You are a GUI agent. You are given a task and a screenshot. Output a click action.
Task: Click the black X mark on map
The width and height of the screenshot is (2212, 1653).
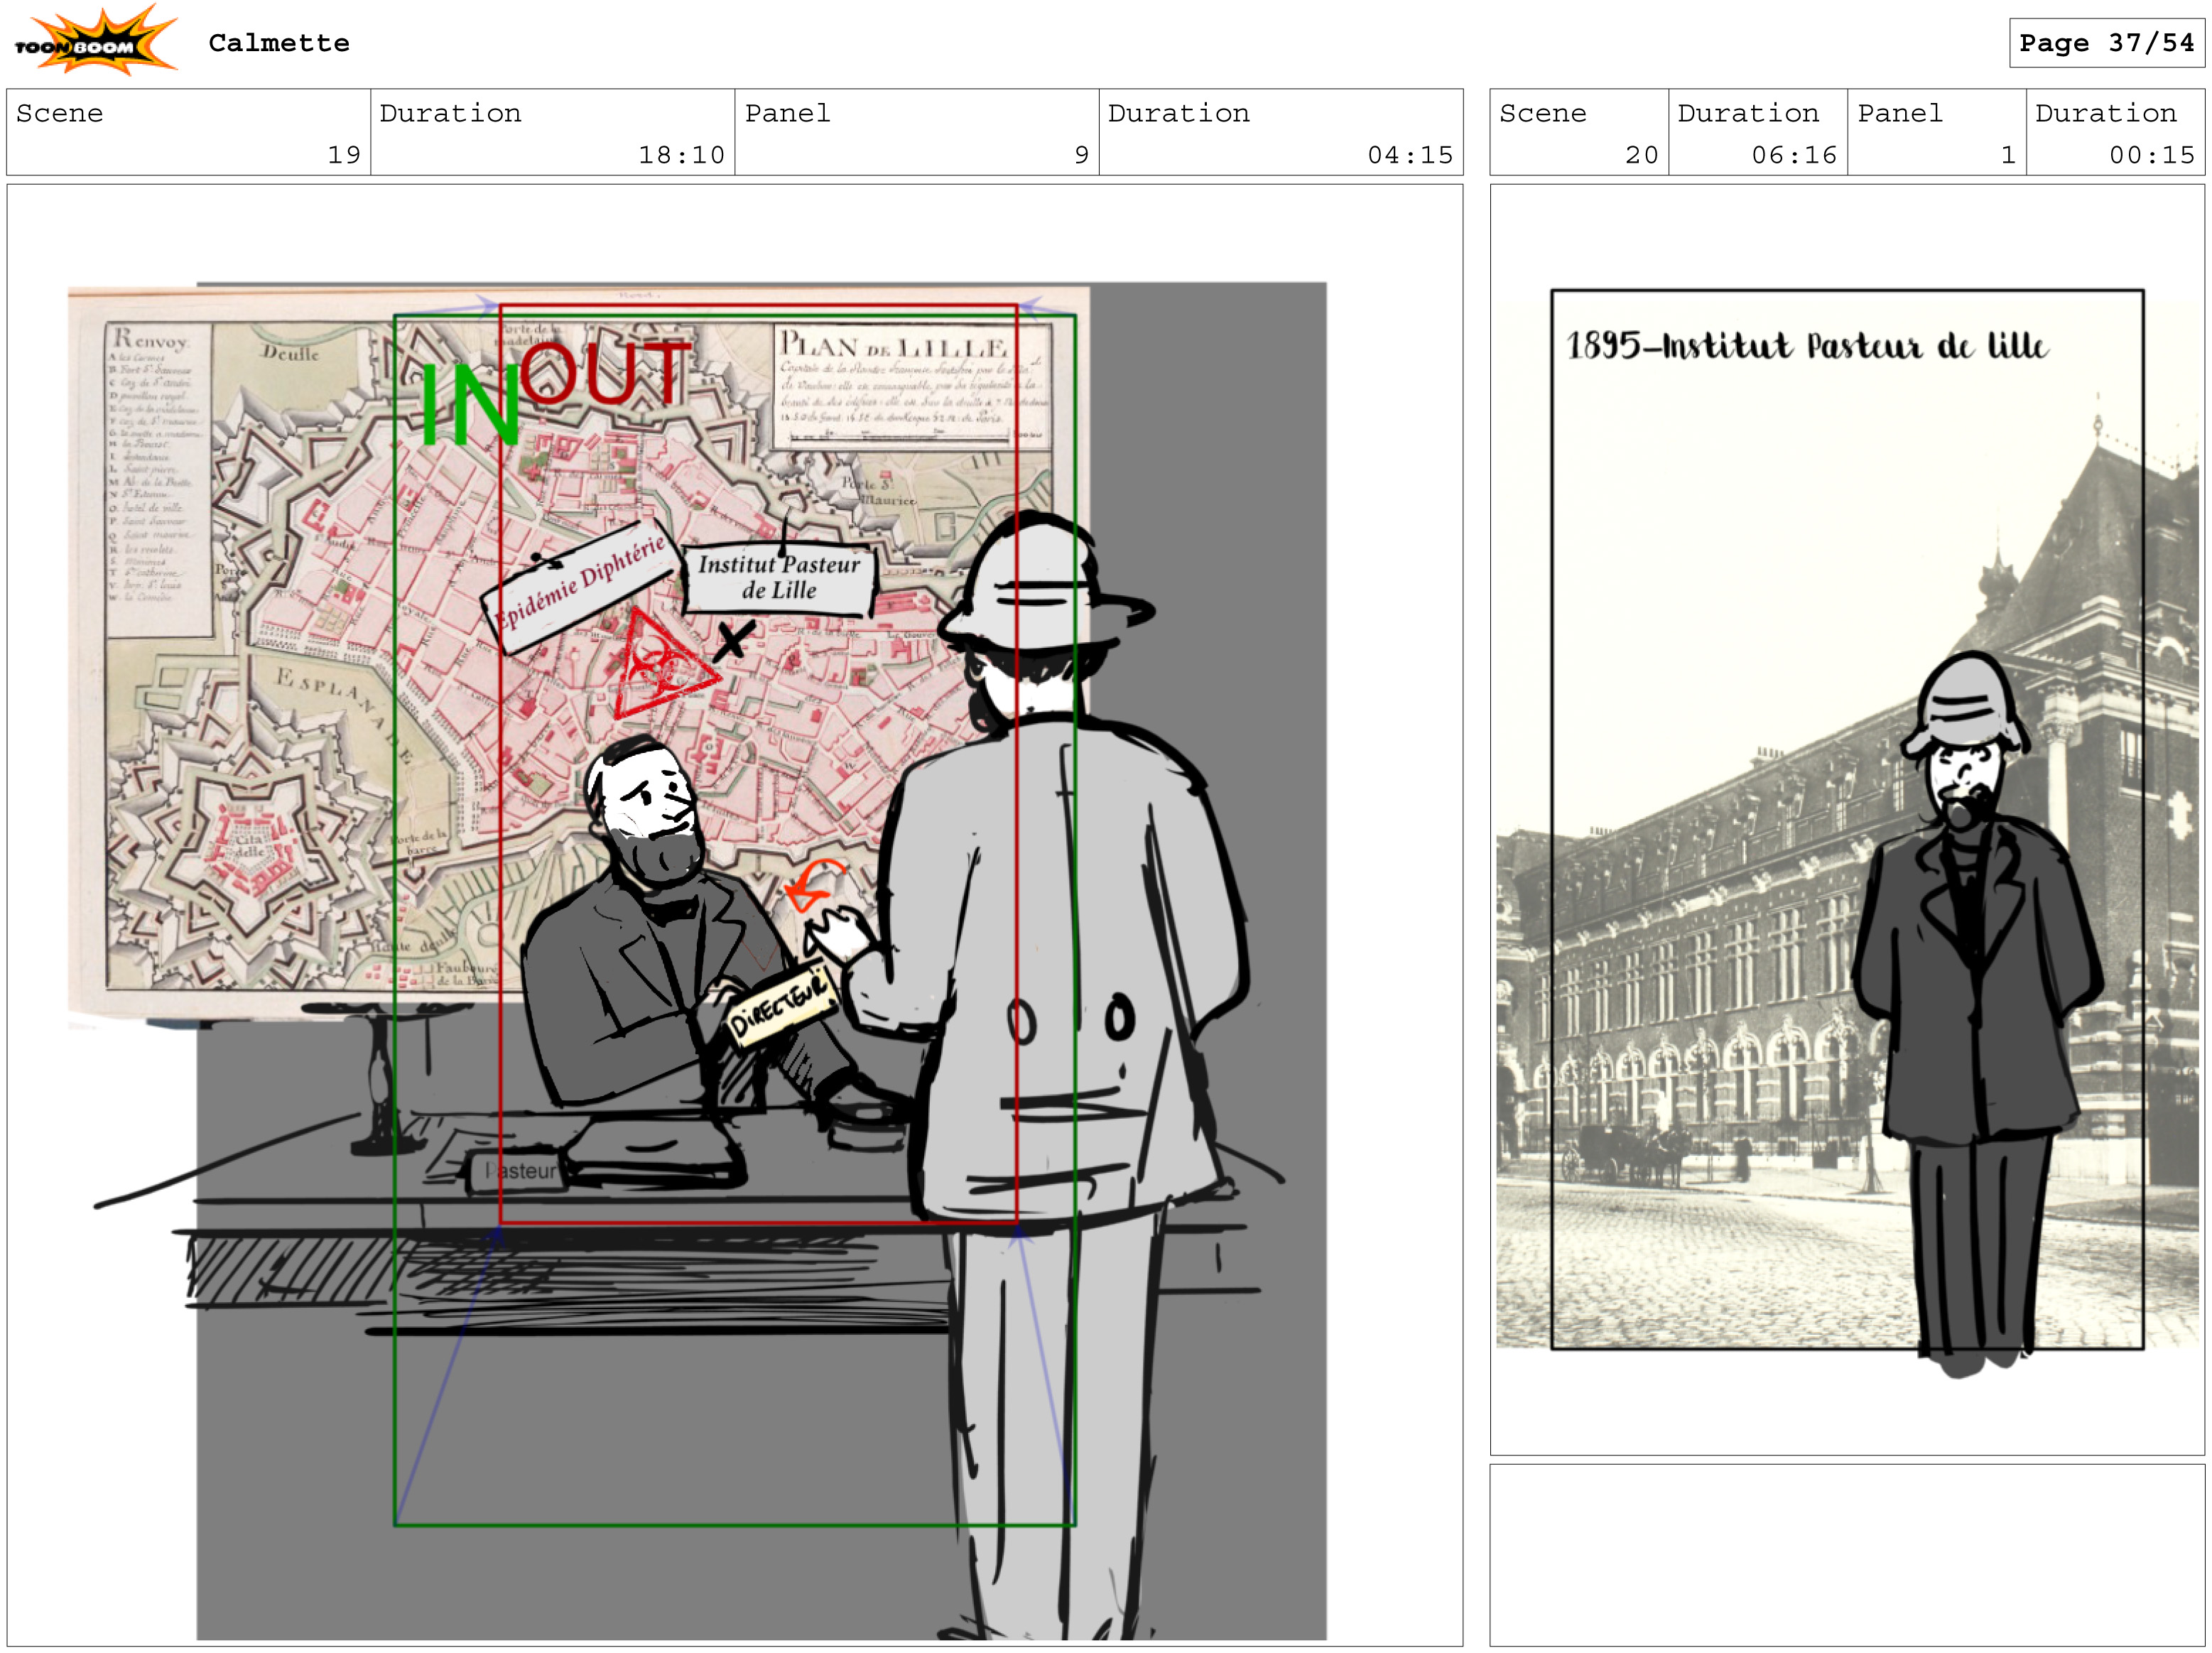734,640
